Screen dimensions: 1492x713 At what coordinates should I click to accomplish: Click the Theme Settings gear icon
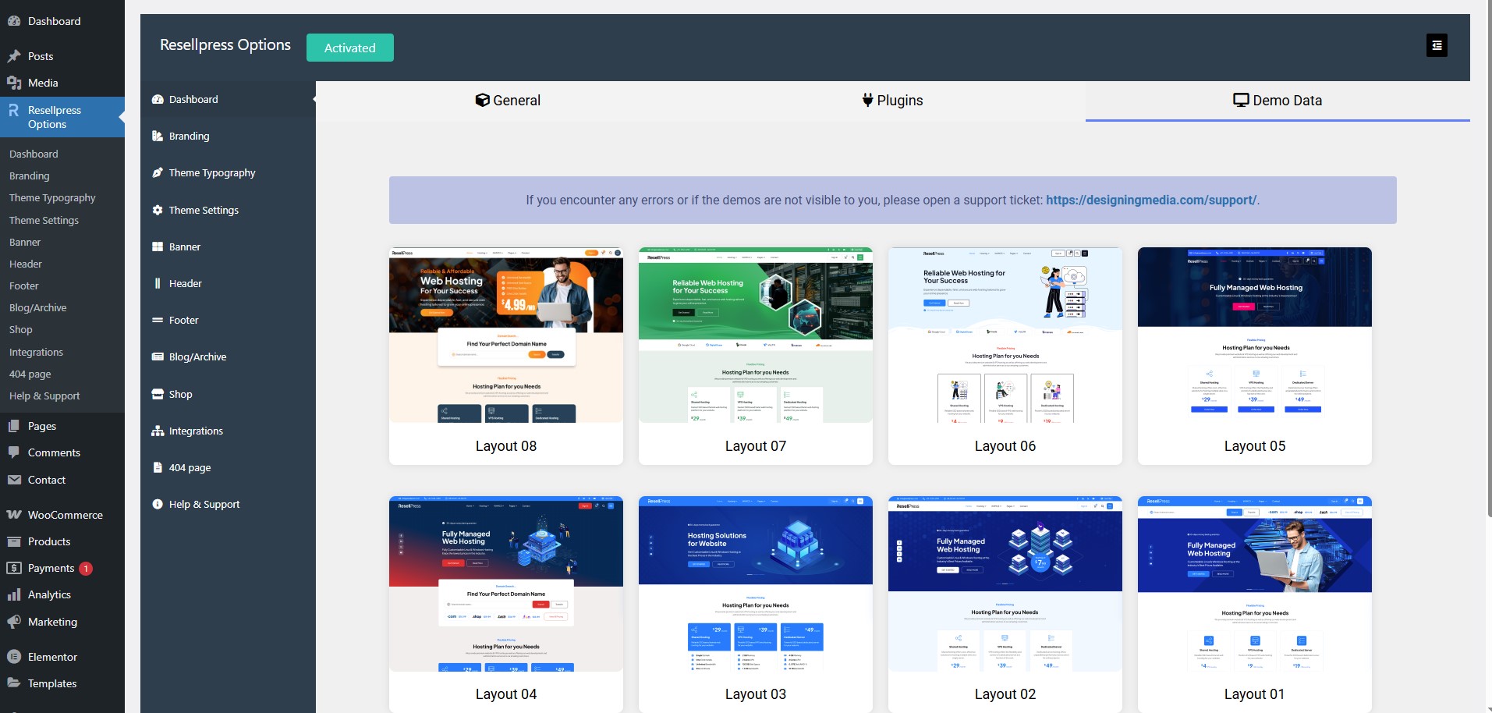coord(158,210)
